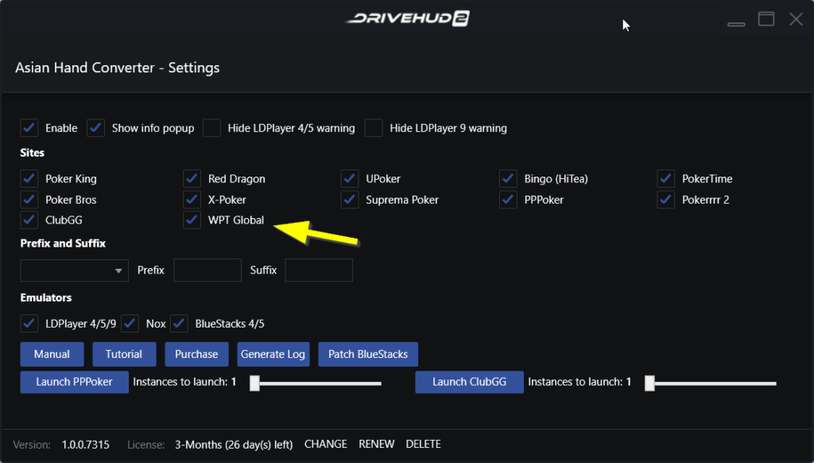Click DELETE license link
The height and width of the screenshot is (463, 814).
point(423,444)
